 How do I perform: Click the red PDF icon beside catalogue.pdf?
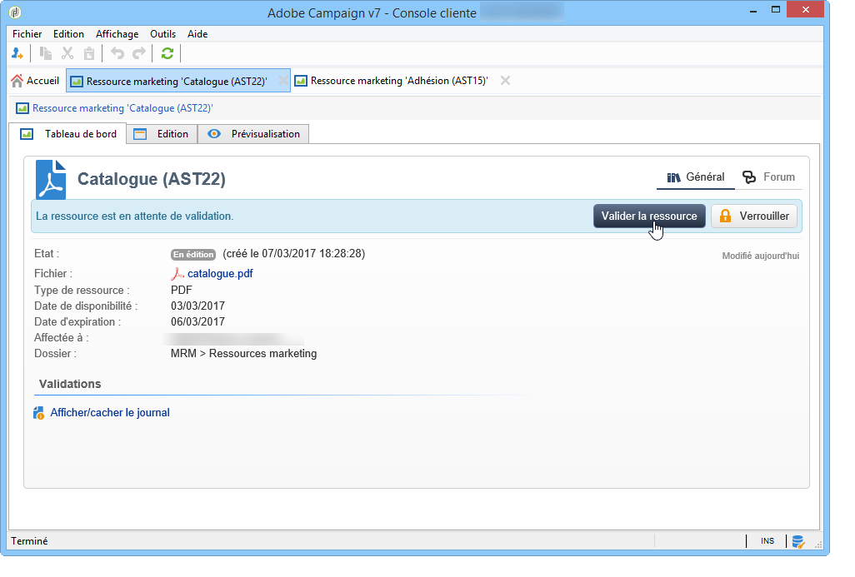pos(177,274)
